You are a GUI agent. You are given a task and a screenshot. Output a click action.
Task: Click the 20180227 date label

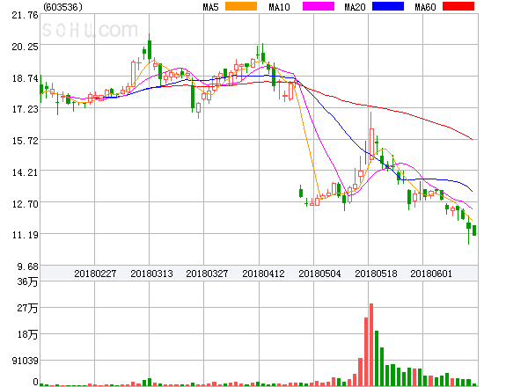(x=95, y=274)
